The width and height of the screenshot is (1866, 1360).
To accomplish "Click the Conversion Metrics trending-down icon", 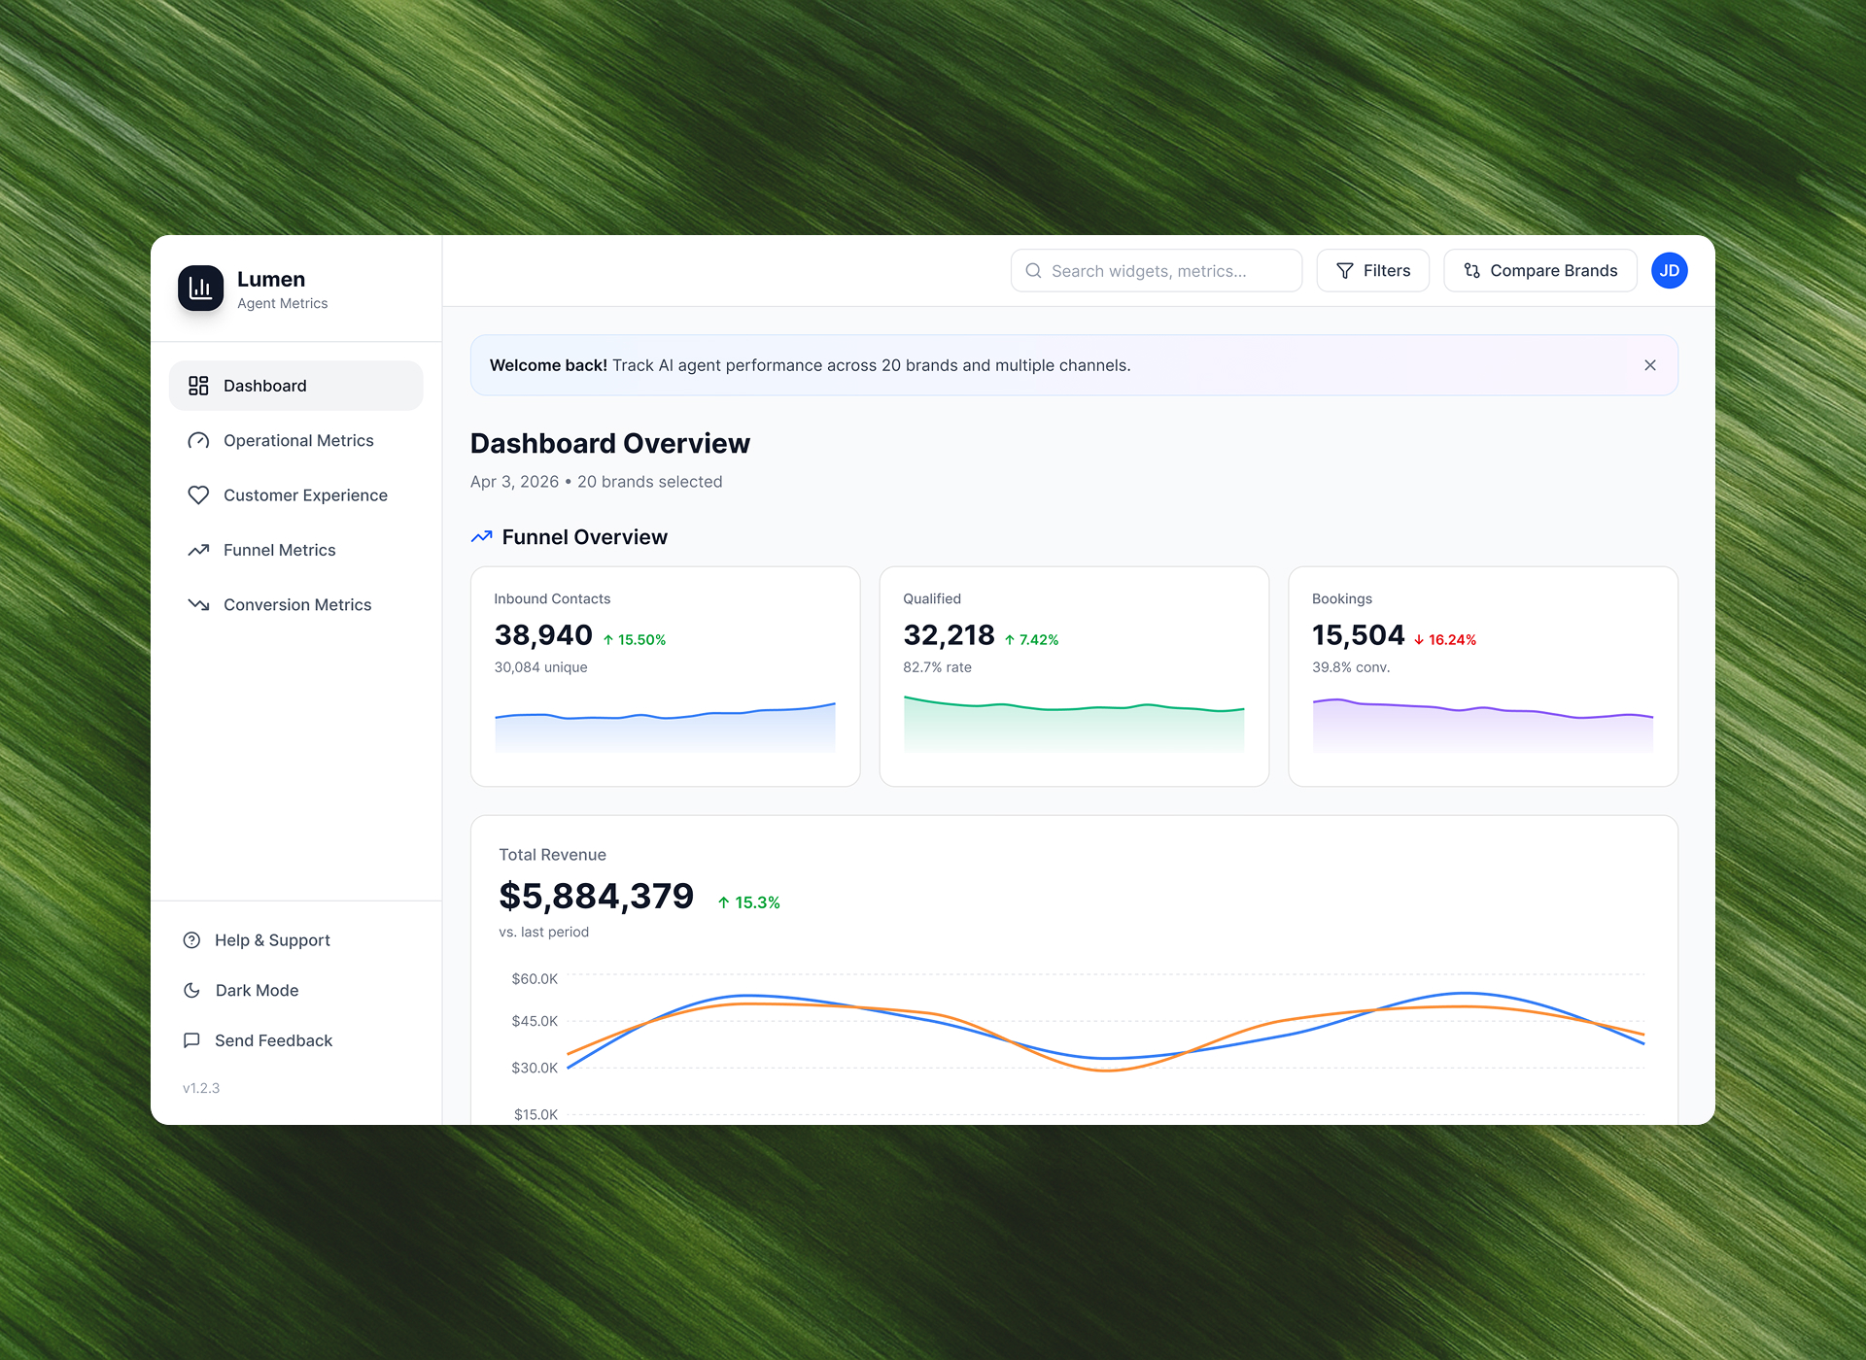I will click(x=198, y=604).
